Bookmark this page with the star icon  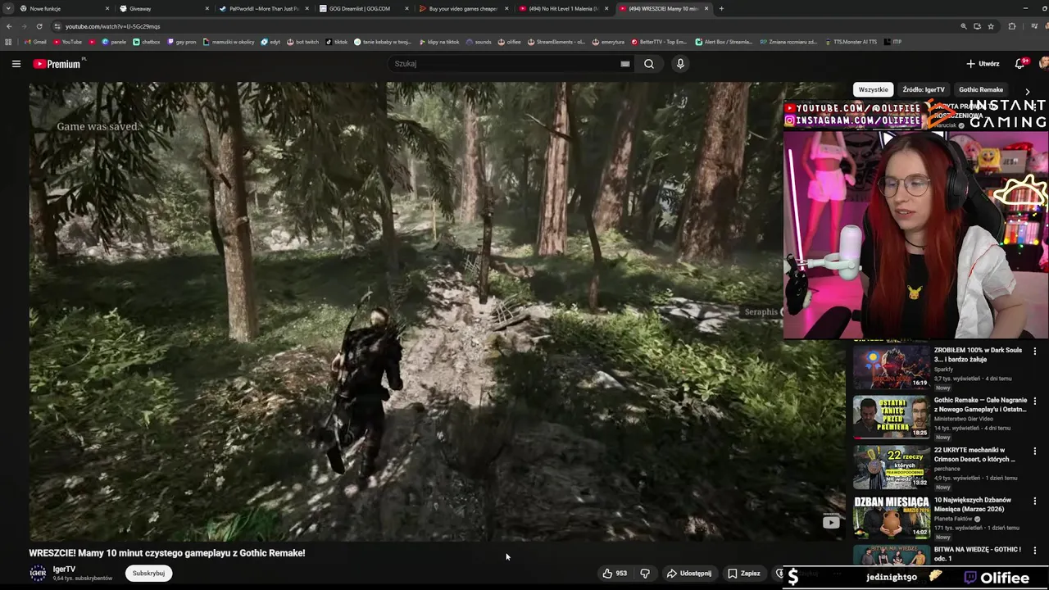(x=991, y=26)
